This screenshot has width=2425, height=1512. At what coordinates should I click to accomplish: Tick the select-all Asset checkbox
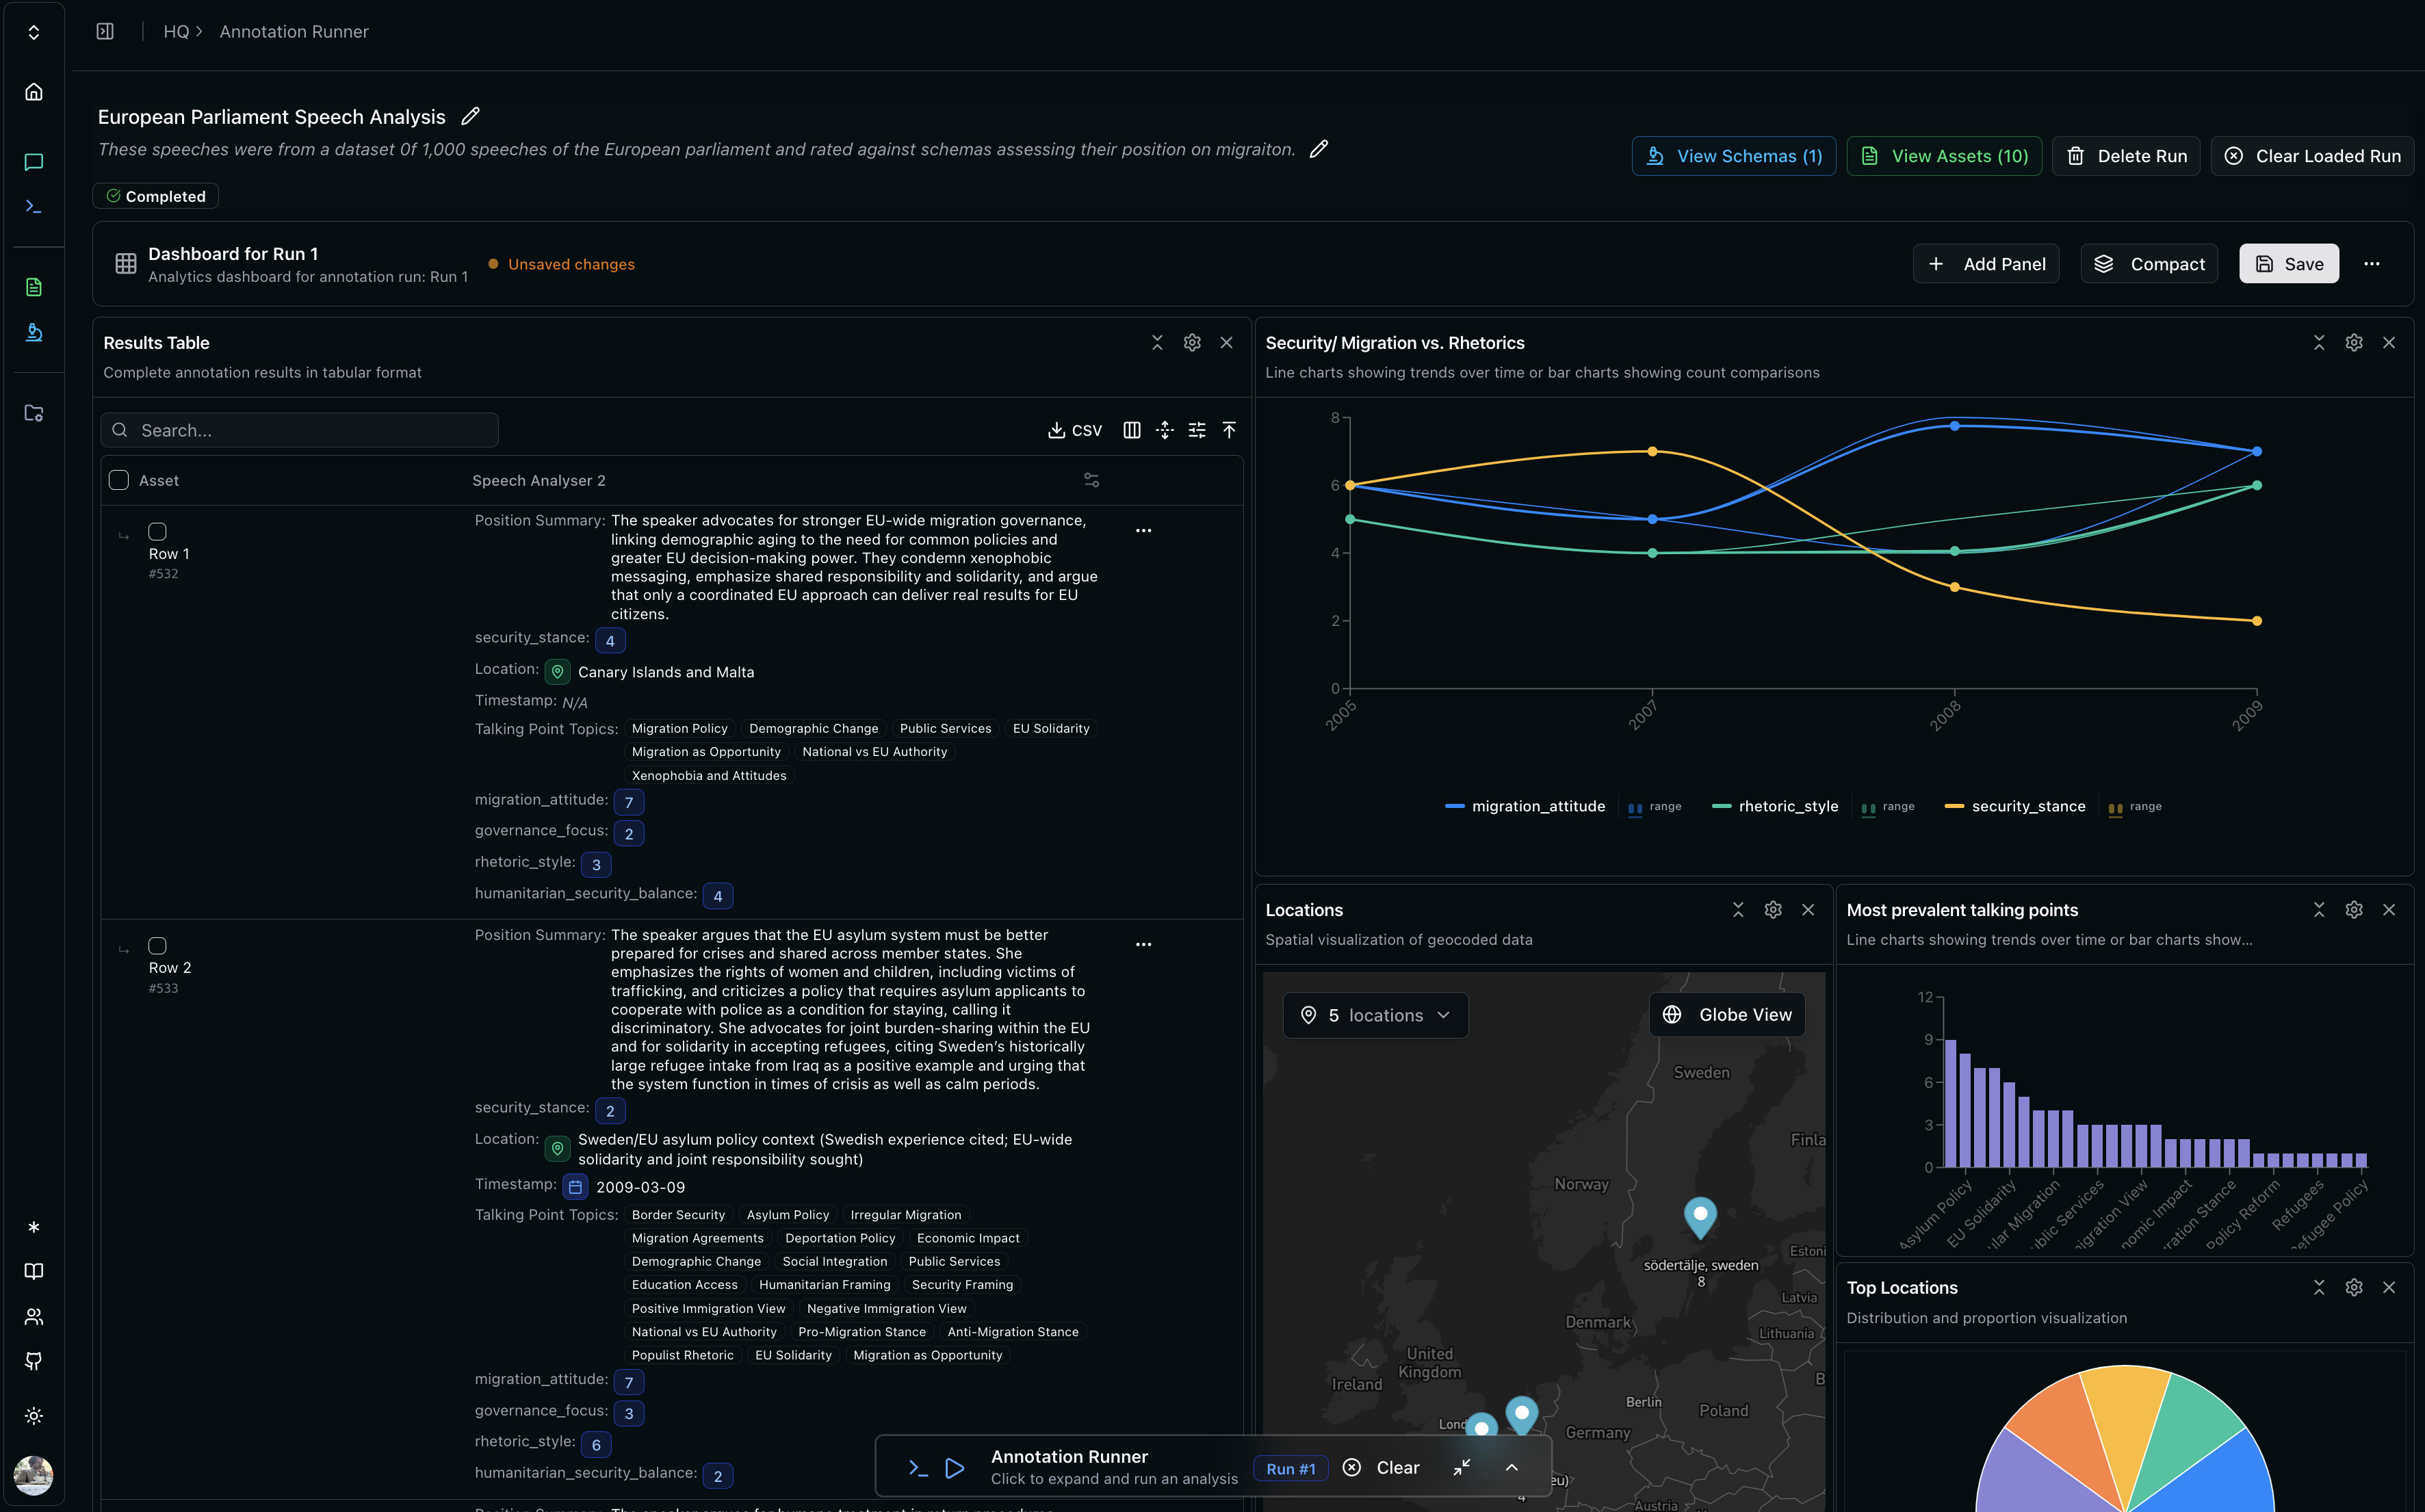click(x=119, y=480)
